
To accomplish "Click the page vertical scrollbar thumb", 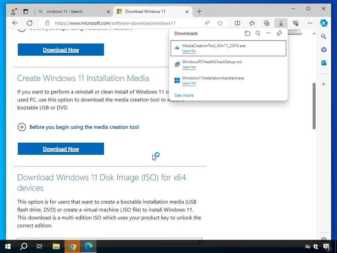I will pos(314,106).
